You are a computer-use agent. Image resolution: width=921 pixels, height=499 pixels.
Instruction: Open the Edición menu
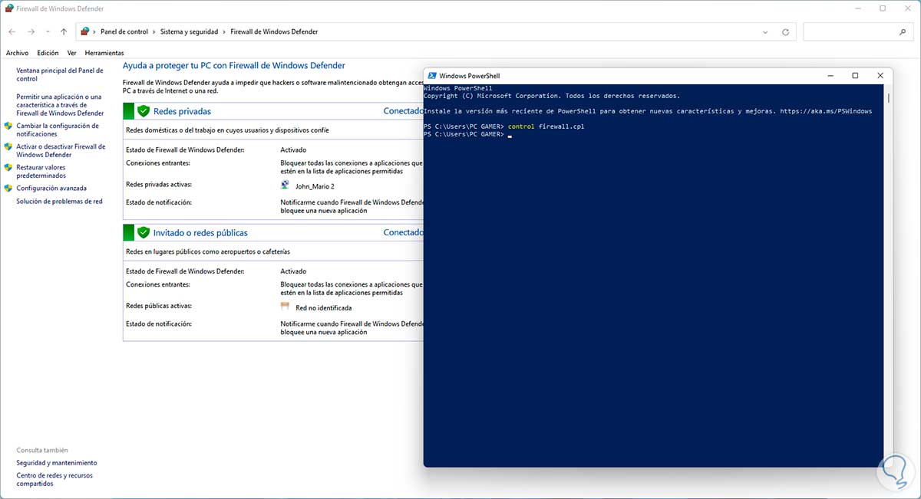pos(48,53)
